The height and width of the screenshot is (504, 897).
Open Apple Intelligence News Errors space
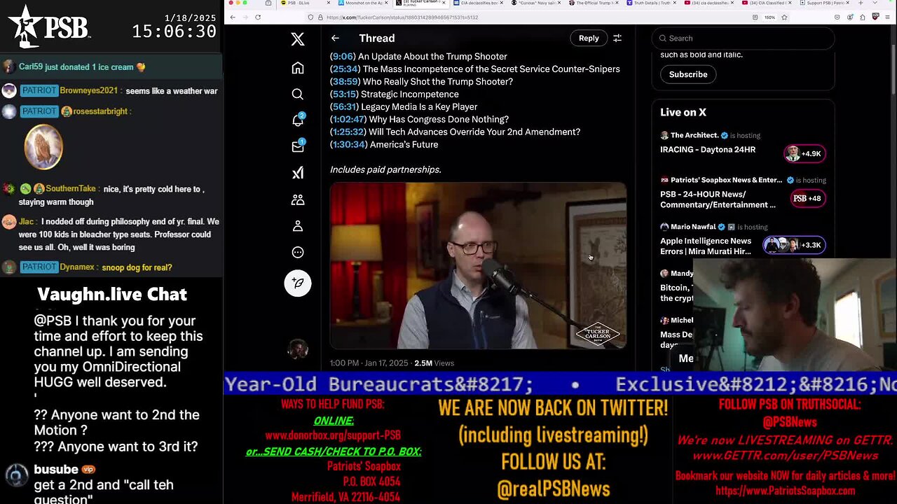(706, 246)
